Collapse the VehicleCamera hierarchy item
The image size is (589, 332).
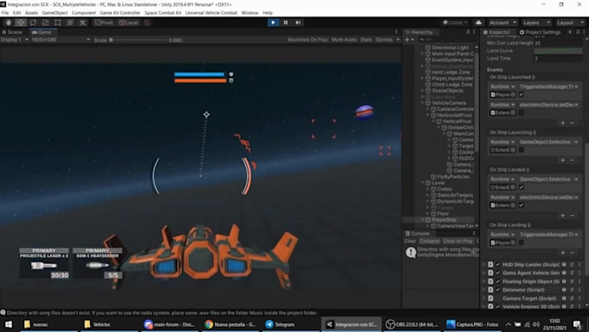tap(423, 102)
